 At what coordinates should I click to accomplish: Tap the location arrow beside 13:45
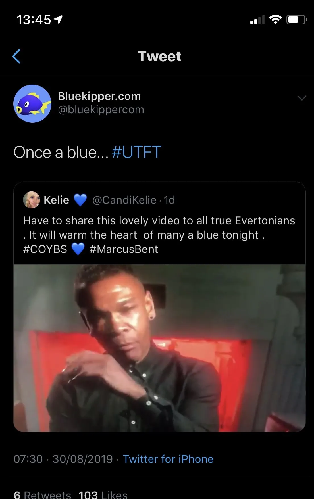tap(59, 20)
